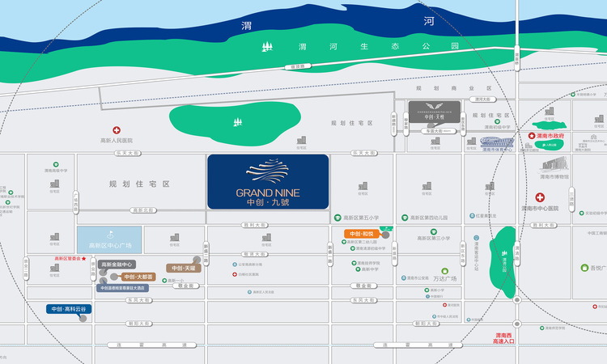Click the building illustration above 渭南市博物馆

(554, 164)
